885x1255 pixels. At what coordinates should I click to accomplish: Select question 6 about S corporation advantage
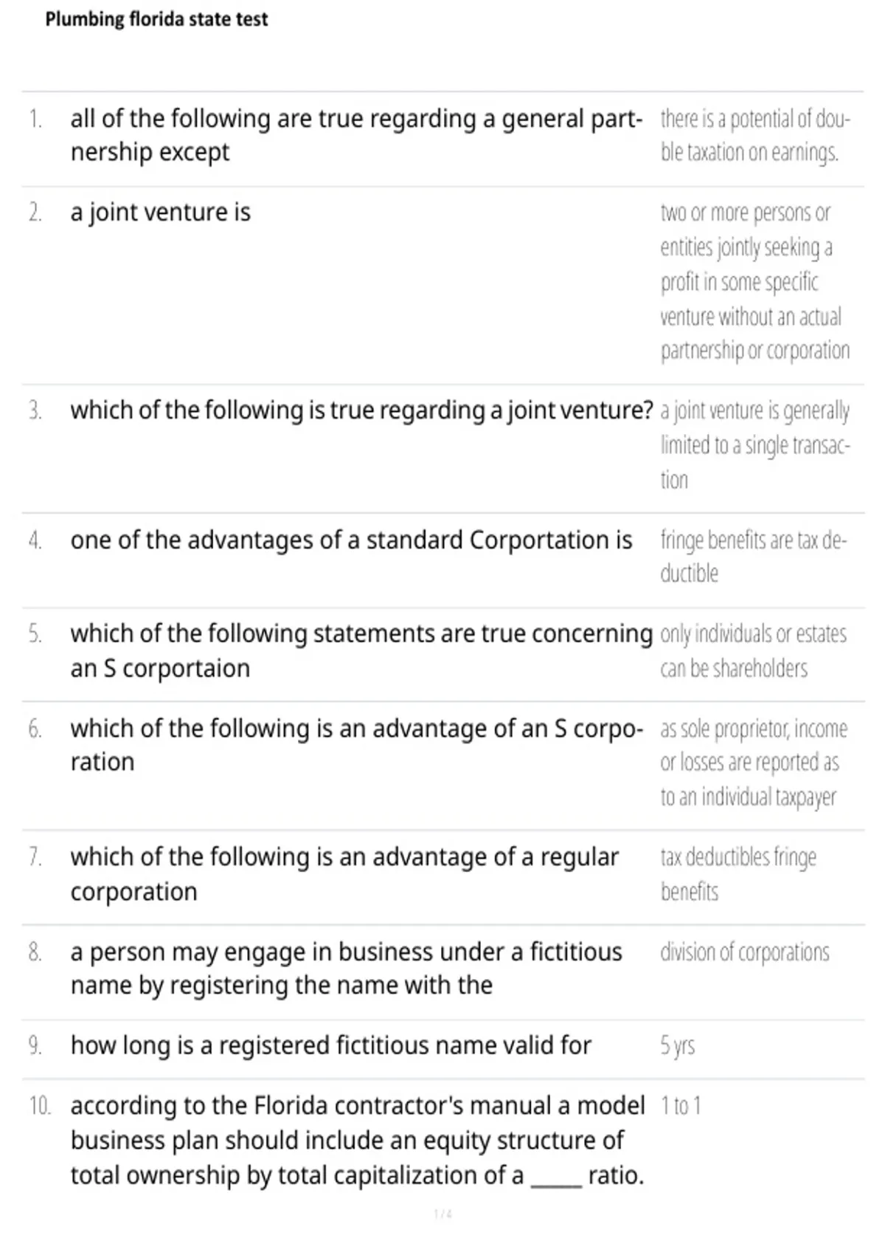pyautogui.click(x=356, y=745)
